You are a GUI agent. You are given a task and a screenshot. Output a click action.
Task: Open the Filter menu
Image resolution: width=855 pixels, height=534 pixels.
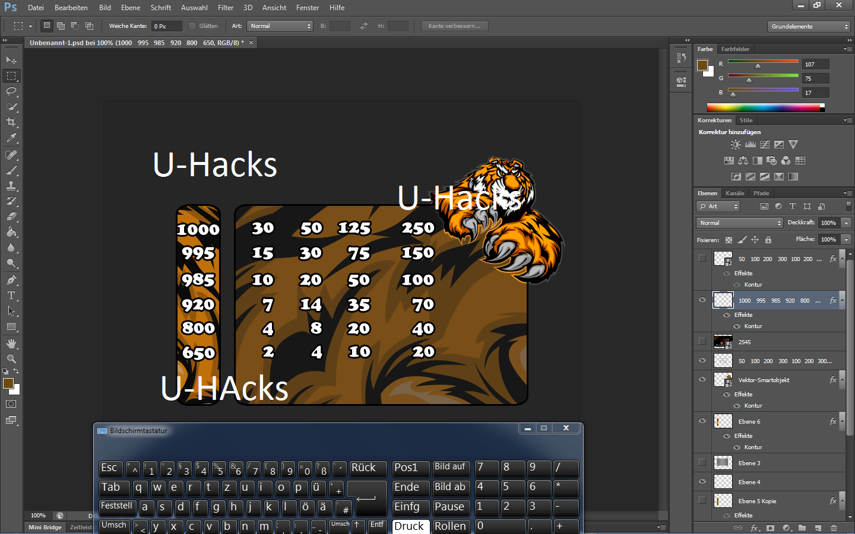click(226, 8)
